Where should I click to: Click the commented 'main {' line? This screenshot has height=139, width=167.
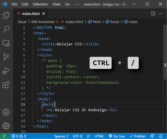pyautogui.click(x=52, y=60)
